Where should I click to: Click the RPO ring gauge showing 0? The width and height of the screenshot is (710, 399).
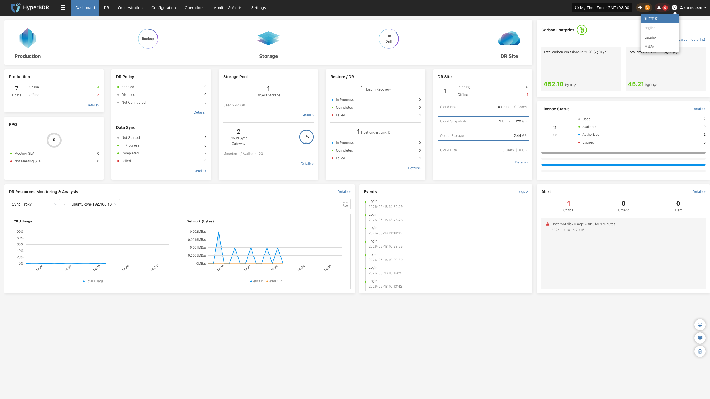[54, 140]
